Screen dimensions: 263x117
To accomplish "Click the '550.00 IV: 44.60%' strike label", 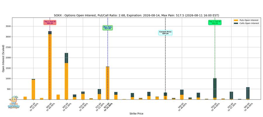I will pos(215,106).
